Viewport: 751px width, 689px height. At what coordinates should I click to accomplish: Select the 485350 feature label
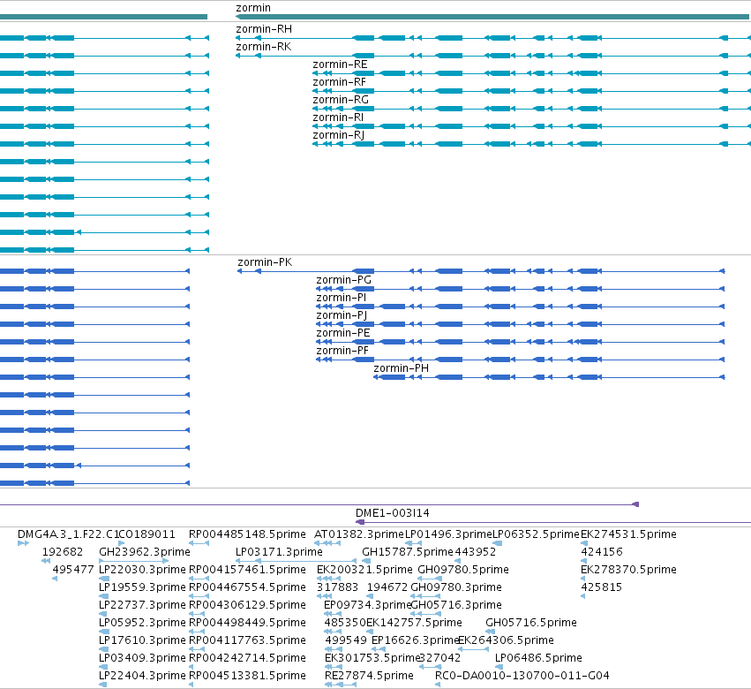point(345,624)
